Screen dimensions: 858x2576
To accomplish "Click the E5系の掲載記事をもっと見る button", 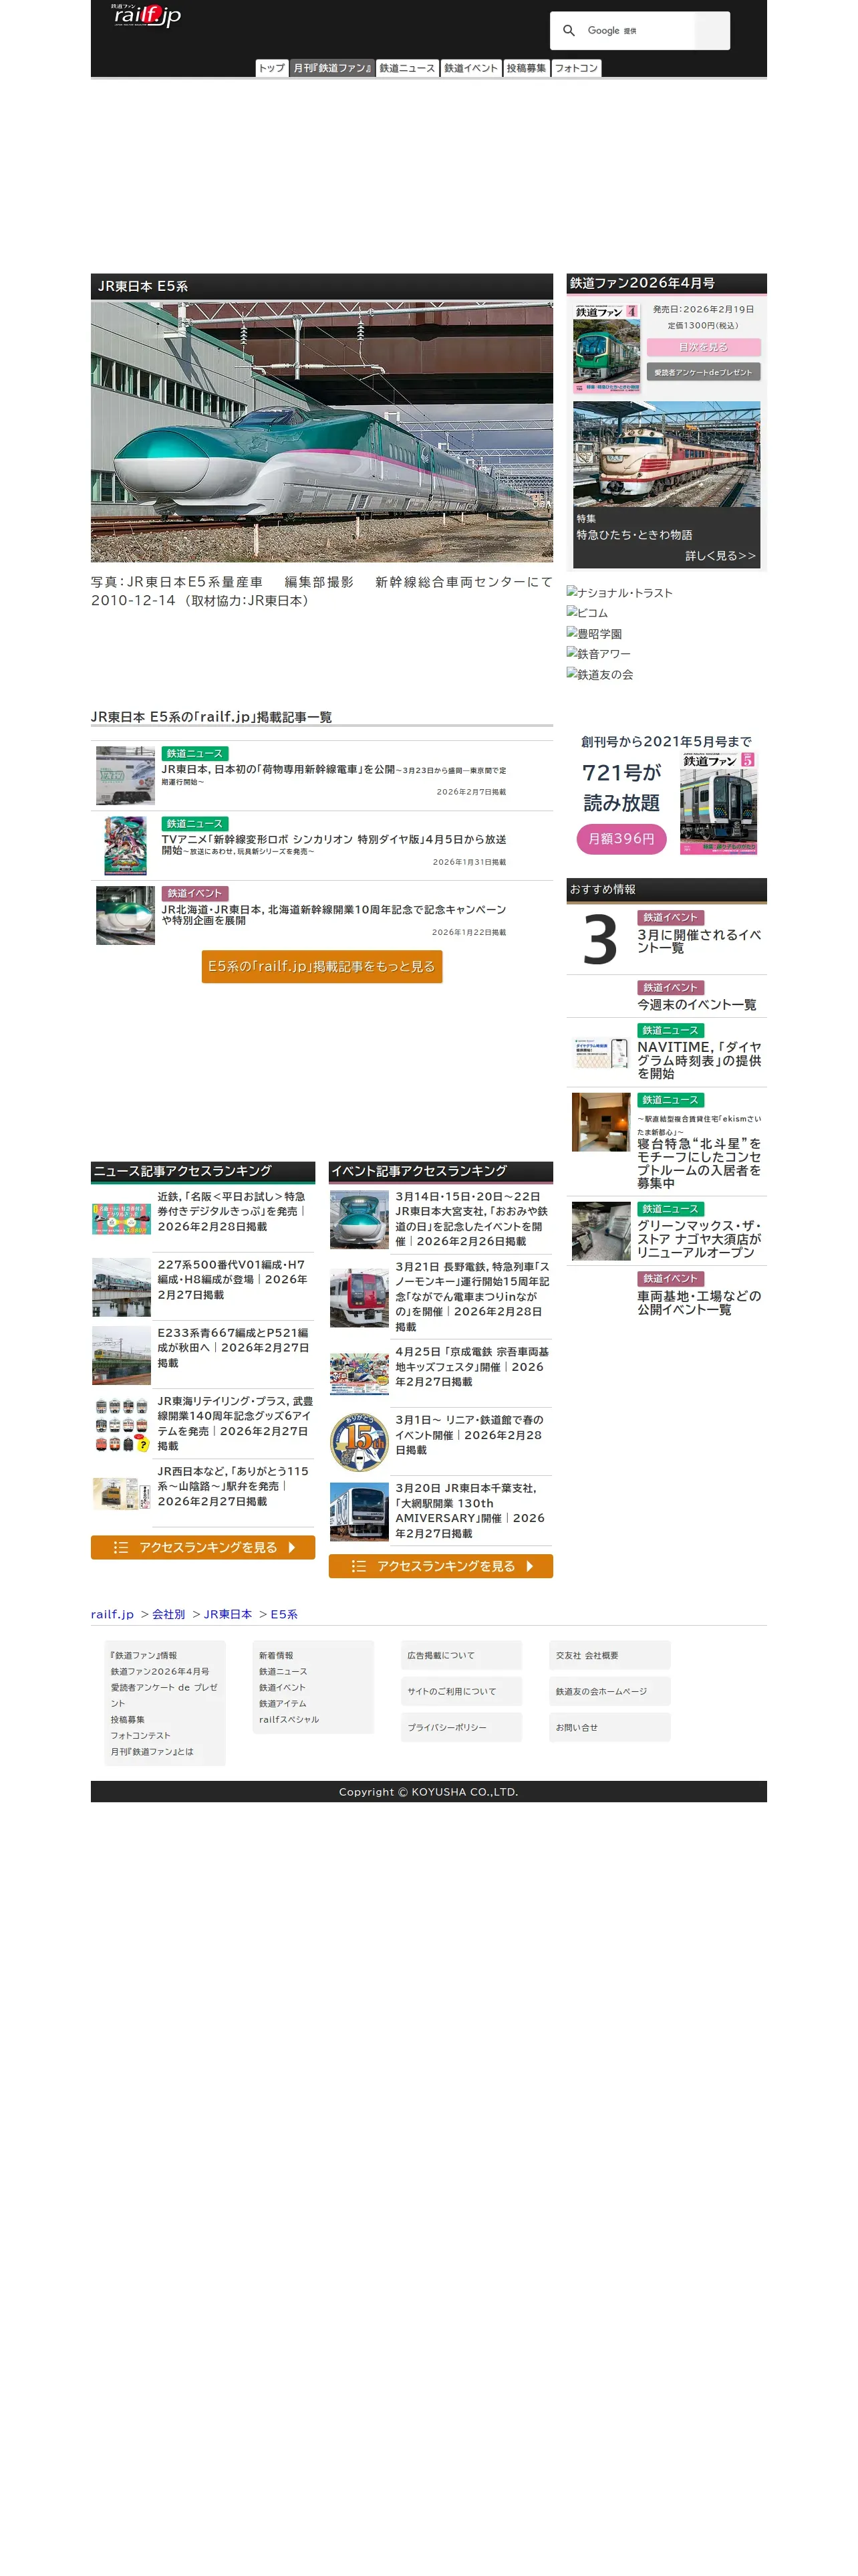I will point(321,966).
